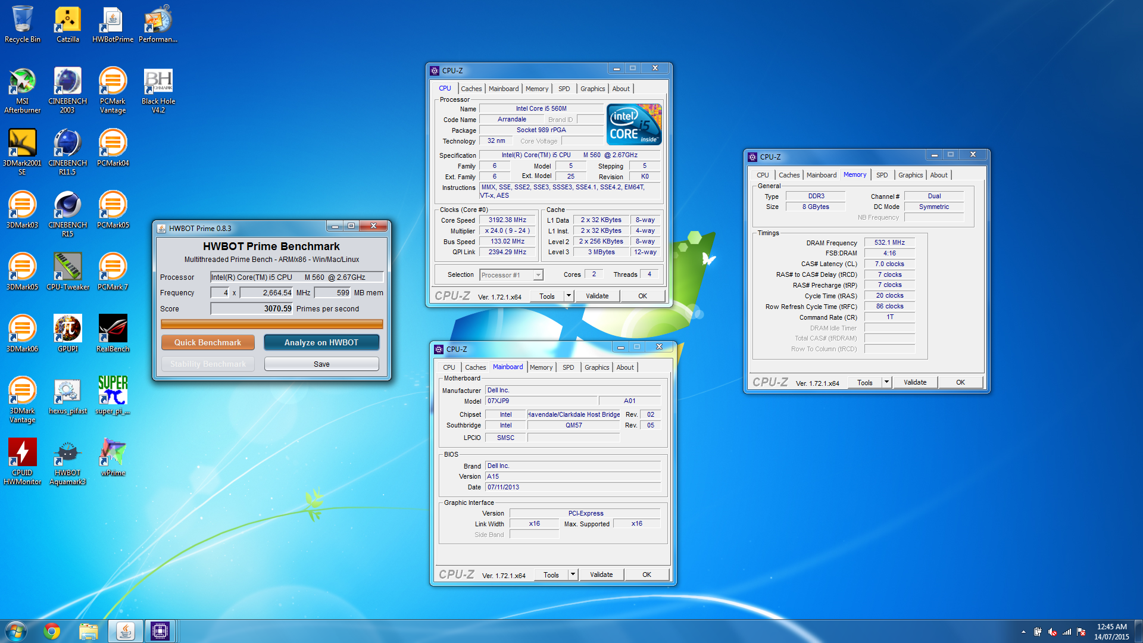Click OK in the Memory CPU-Z window
This screenshot has width=1143, height=643.
pos(960,382)
